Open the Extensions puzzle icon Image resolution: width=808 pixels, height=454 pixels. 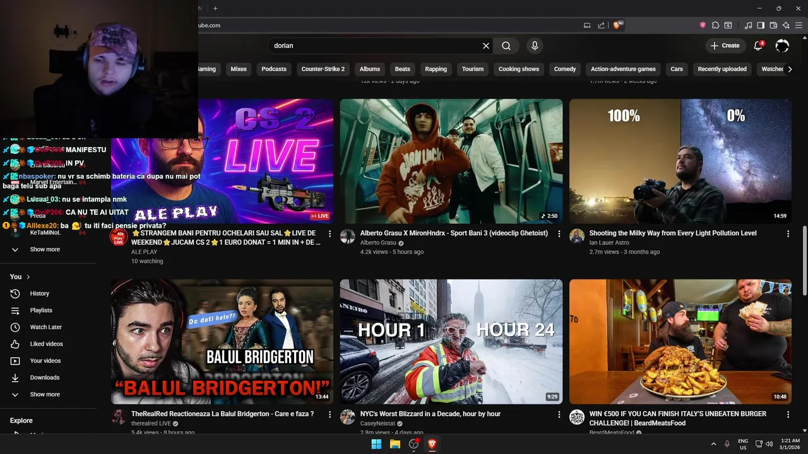coord(715,25)
